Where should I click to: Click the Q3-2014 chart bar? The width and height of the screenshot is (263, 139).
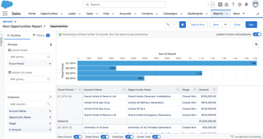140,73
